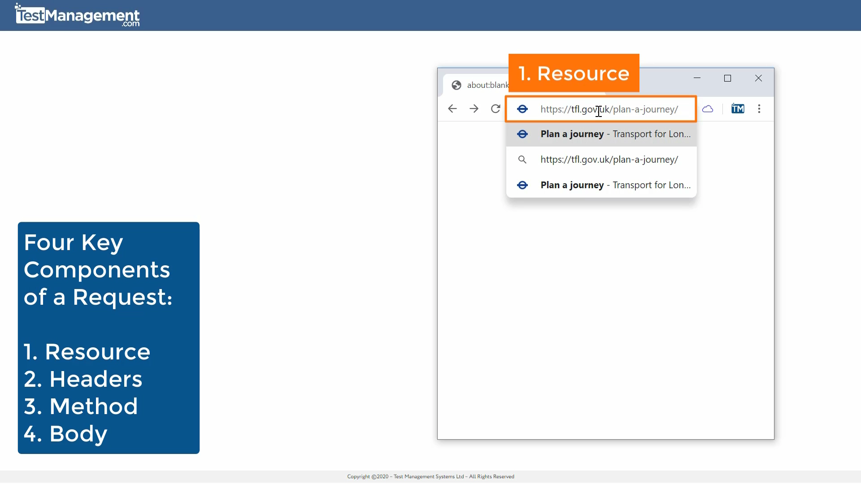Click the TfL roundel icon in the address bar
This screenshot has height=484, width=861.
point(522,109)
